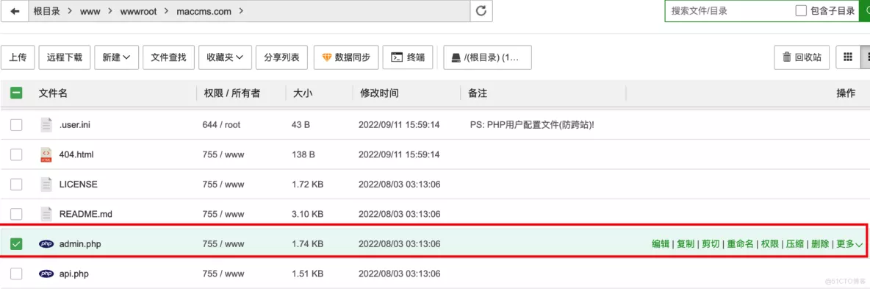Click the 3.10 KB size cell
The image size is (870, 289).
coord(307,214)
